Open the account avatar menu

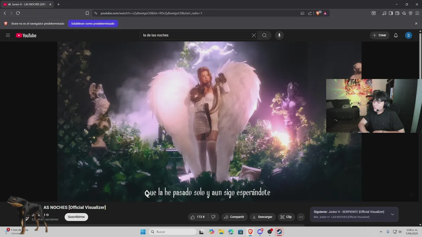(x=408, y=35)
